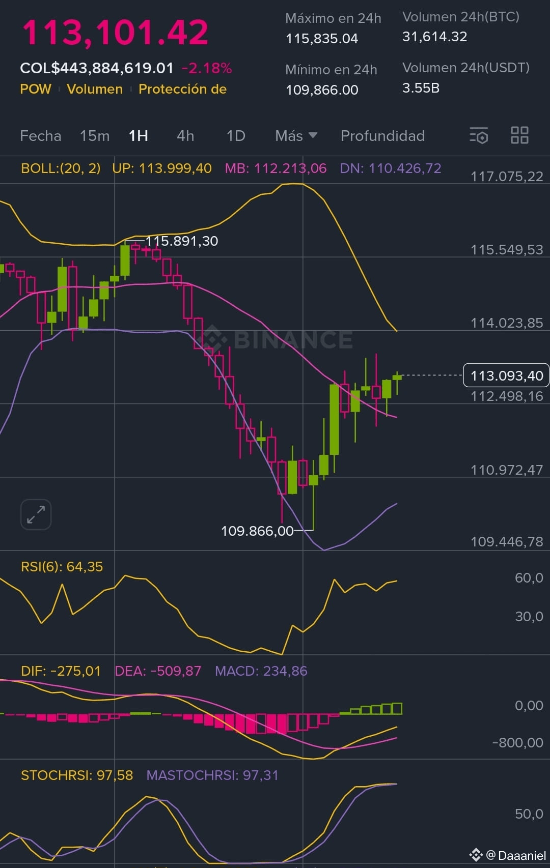The width and height of the screenshot is (550, 868).
Task: Select the 1H timeframe tab
Action: 138,136
